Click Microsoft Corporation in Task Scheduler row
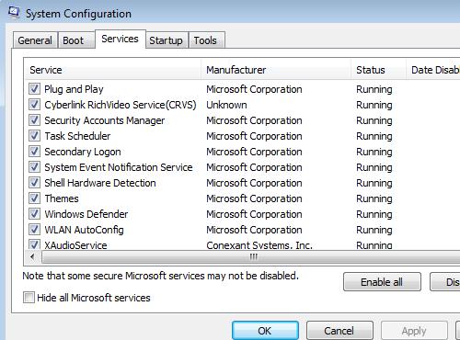 point(254,136)
